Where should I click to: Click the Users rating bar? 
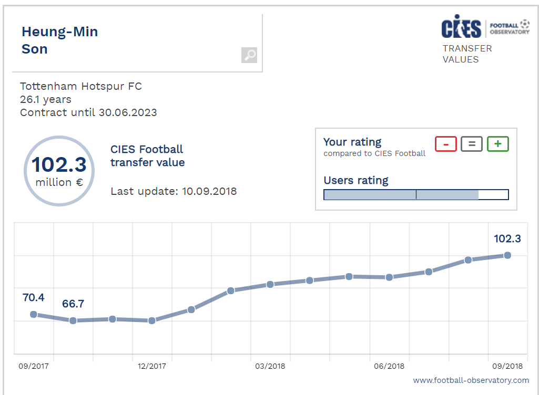click(416, 194)
